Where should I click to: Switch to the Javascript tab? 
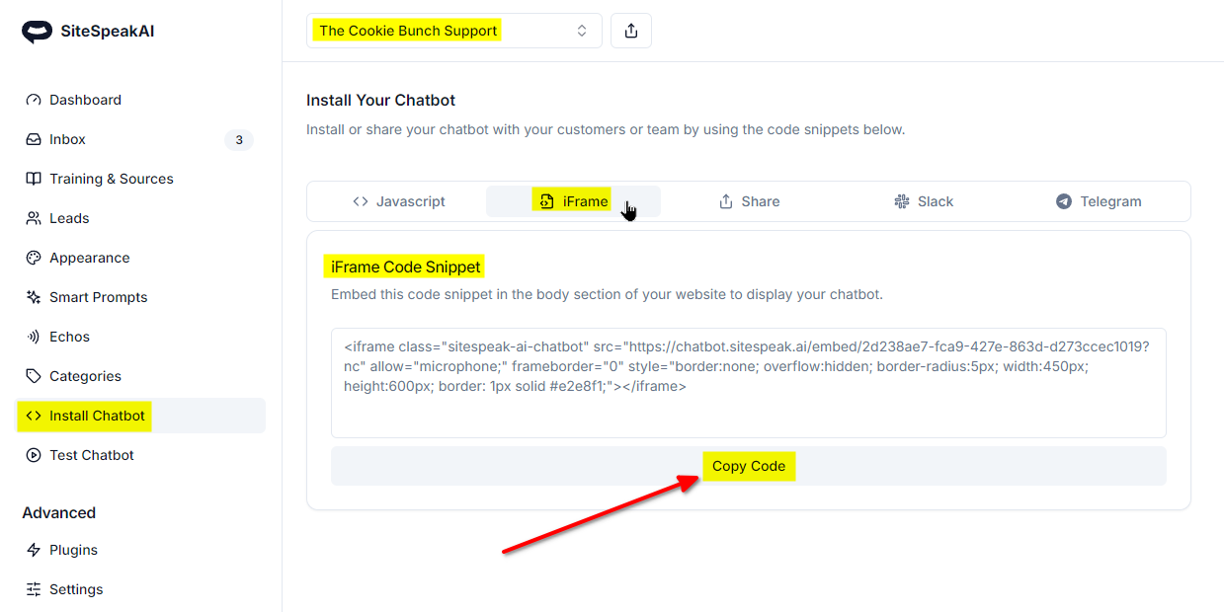[399, 201]
